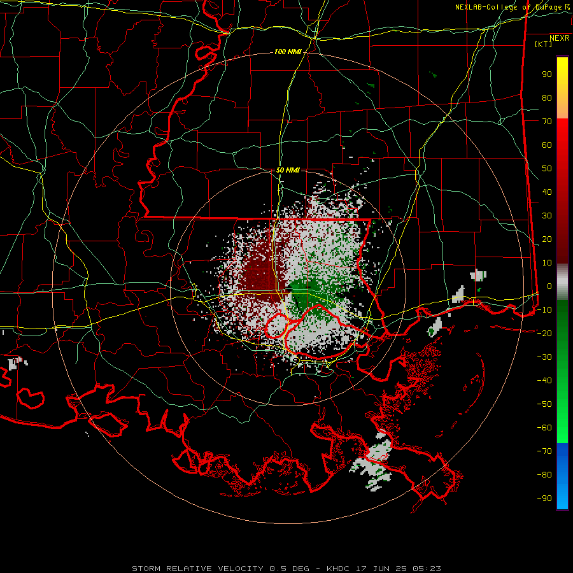The image size is (573, 573).
Task: Click the 60 value on velocity scale
Action: pyautogui.click(x=547, y=145)
